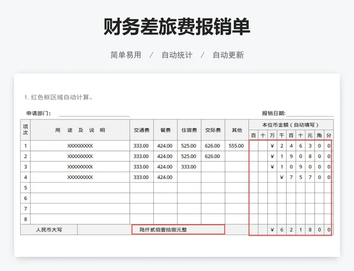Click digit 6 in the total row 千 column
The image size is (354, 271).
pyautogui.click(x=282, y=230)
